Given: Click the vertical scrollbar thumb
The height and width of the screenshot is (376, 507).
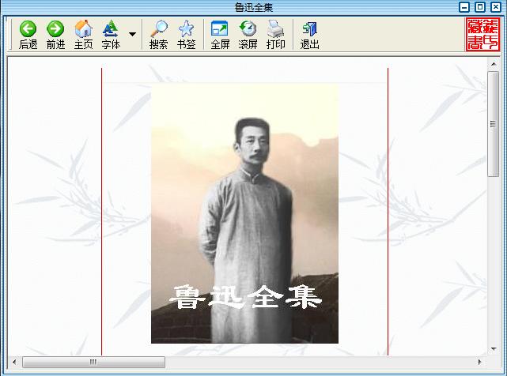Looking at the screenshot, I should click(x=494, y=122).
